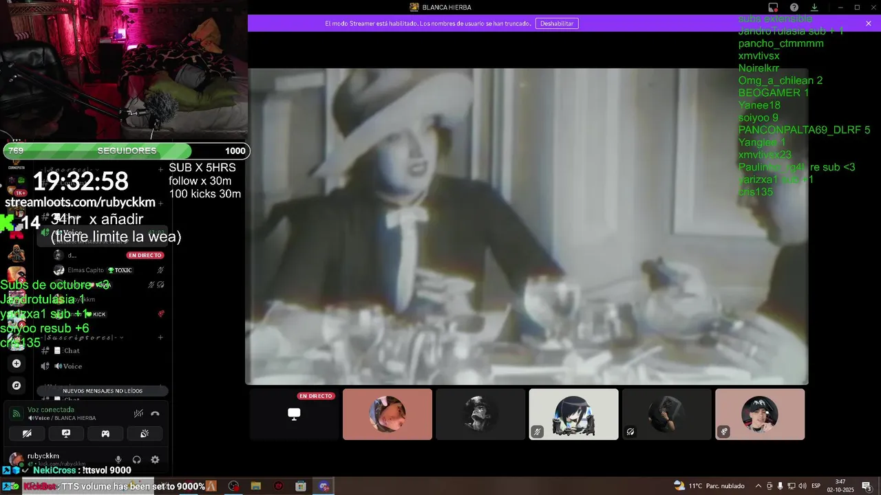This screenshot has width=881, height=495.
Task: Click the add a server plus button
Action: coord(17,364)
